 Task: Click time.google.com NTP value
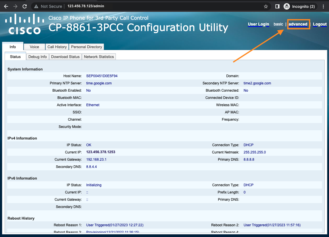point(99,83)
